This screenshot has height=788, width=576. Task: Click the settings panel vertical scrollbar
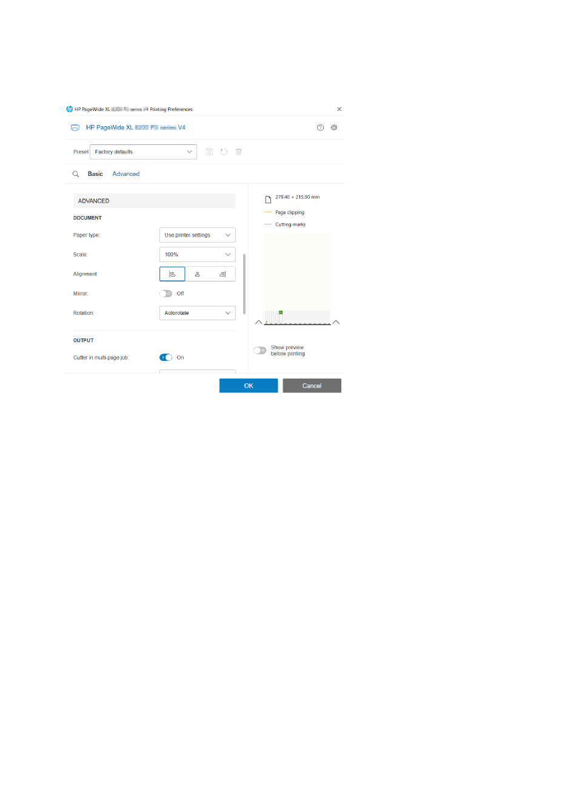(244, 284)
